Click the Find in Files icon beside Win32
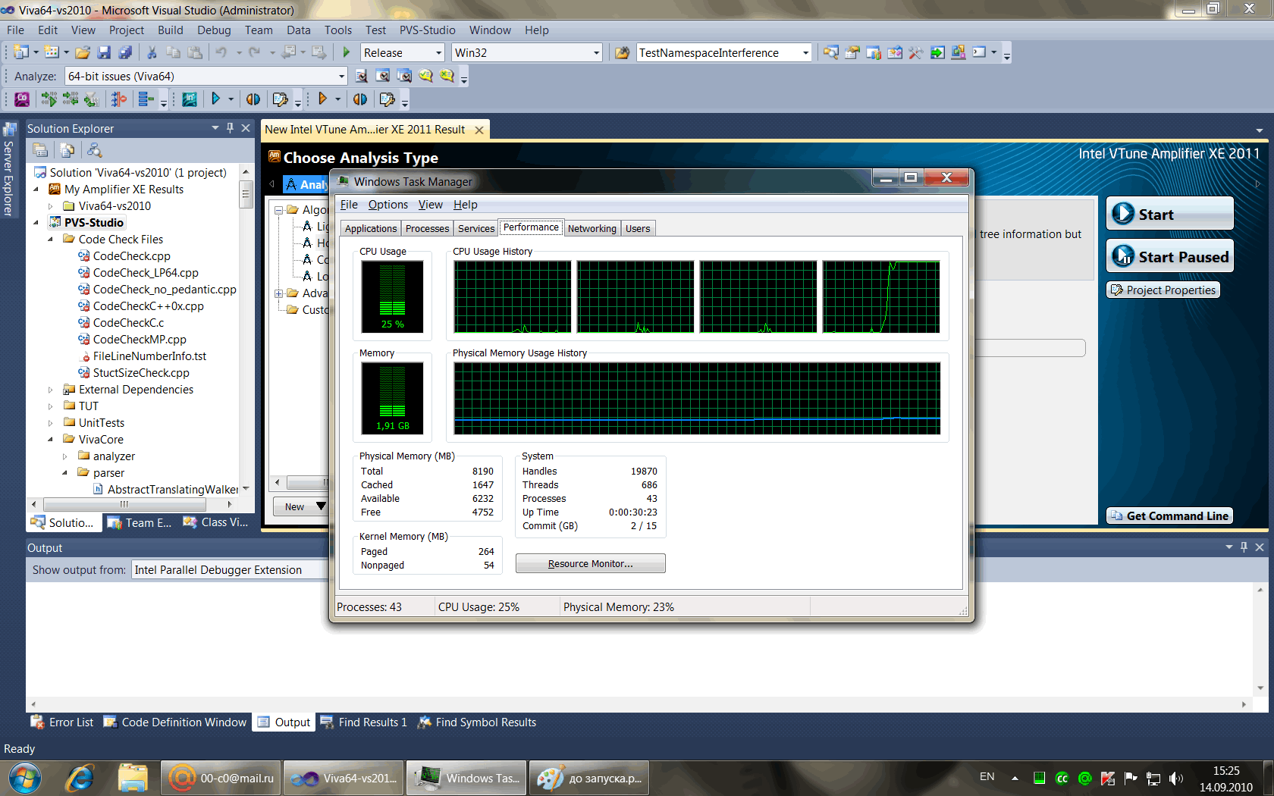 click(x=623, y=52)
